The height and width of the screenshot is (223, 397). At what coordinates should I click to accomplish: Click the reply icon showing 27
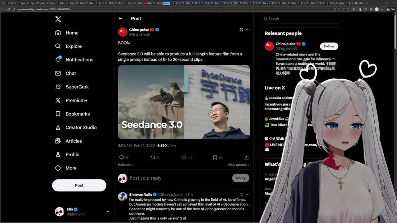pos(122,157)
